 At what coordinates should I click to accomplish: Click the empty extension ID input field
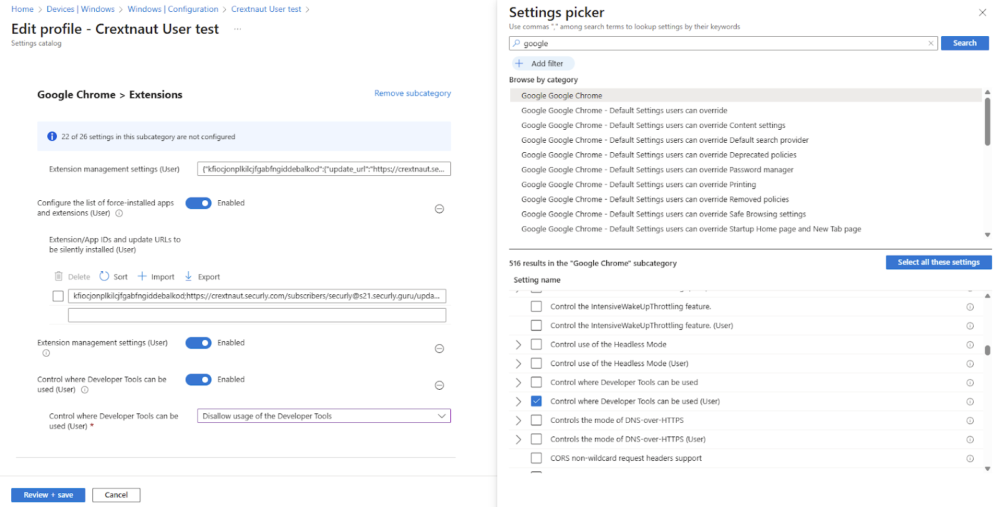pyautogui.click(x=257, y=315)
